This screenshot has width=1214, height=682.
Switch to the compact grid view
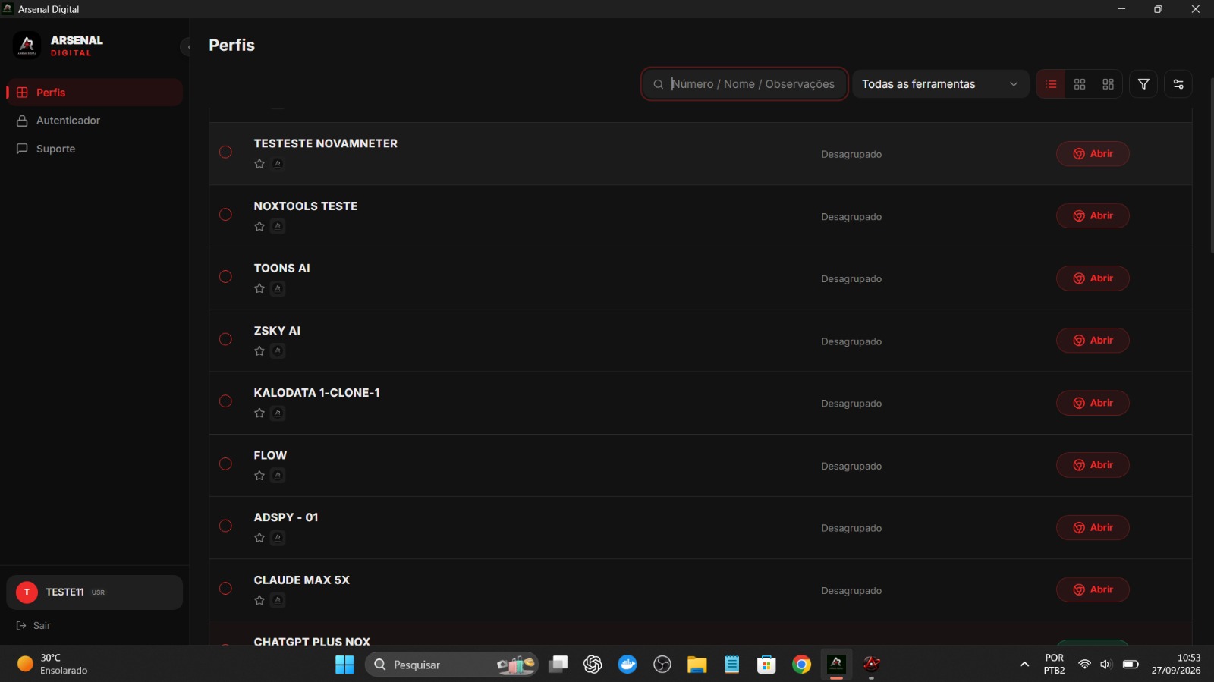click(x=1109, y=84)
